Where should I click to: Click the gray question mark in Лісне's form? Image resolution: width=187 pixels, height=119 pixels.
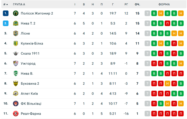pos(148,33)
